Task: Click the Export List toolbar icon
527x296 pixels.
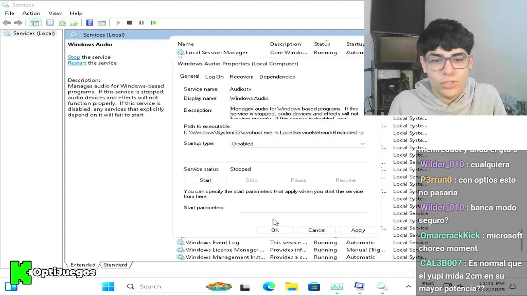Action: coord(74,23)
